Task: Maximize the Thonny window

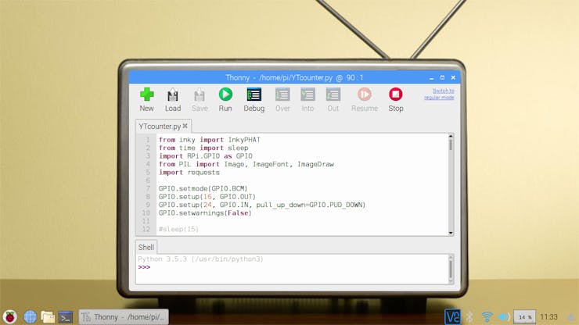Action: click(442, 78)
